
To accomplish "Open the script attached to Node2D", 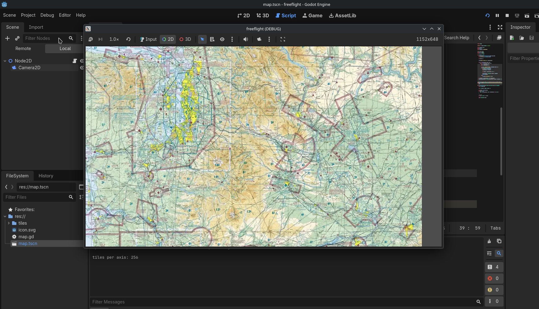I will [x=74, y=61].
